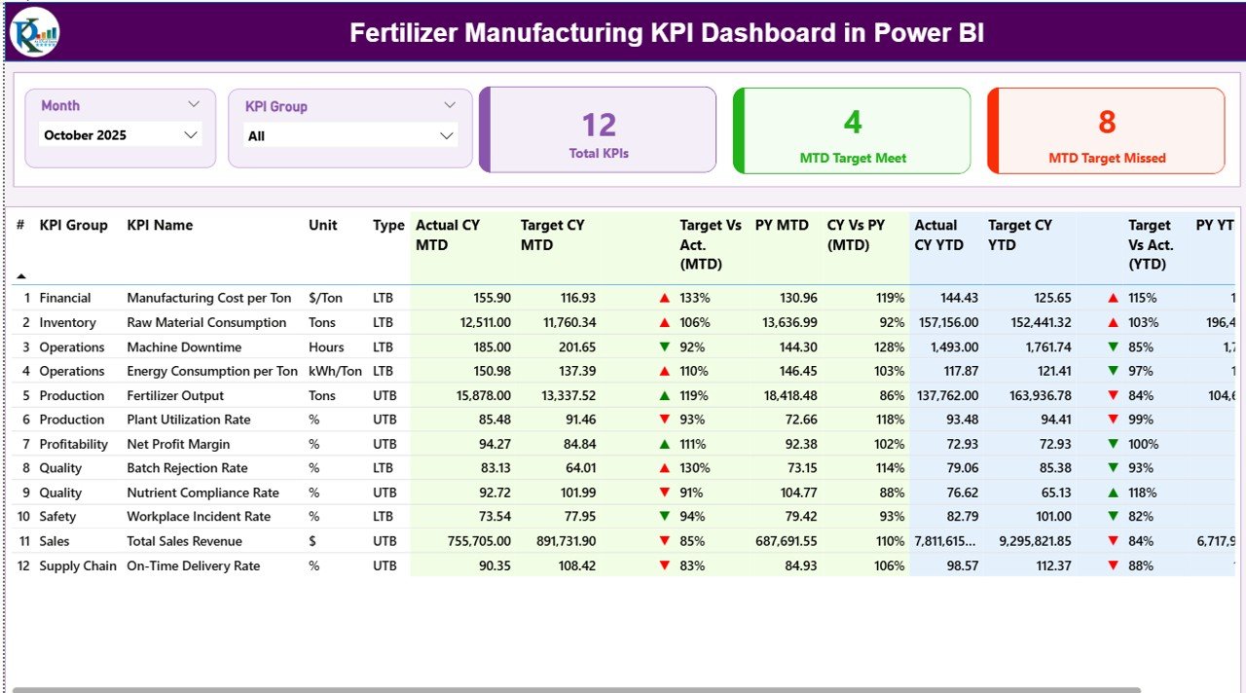Image resolution: width=1246 pixels, height=693 pixels.
Task: Click the green down triangle for Plant Utilization Rate
Action: [666, 419]
